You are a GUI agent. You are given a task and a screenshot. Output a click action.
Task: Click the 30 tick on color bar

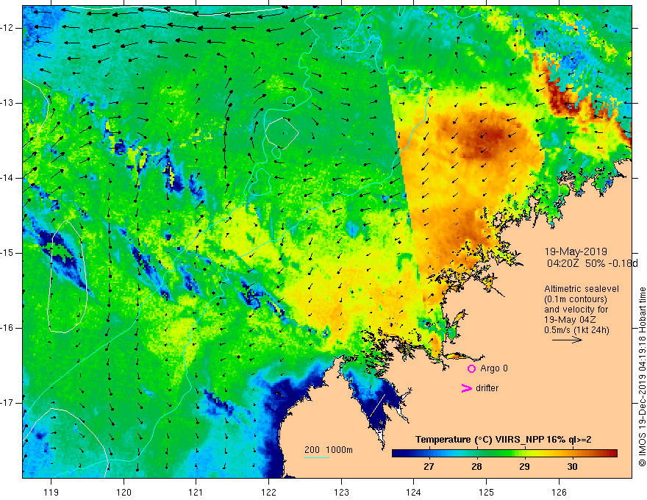572,467
